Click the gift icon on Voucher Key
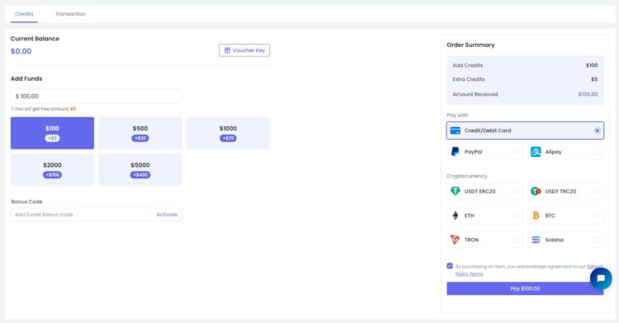 pos(228,50)
